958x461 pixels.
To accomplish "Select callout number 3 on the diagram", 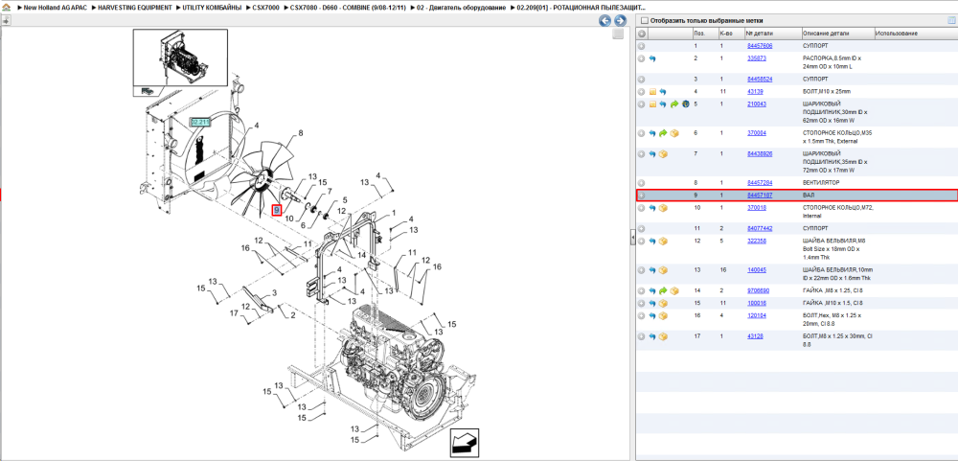I will pos(275,293).
